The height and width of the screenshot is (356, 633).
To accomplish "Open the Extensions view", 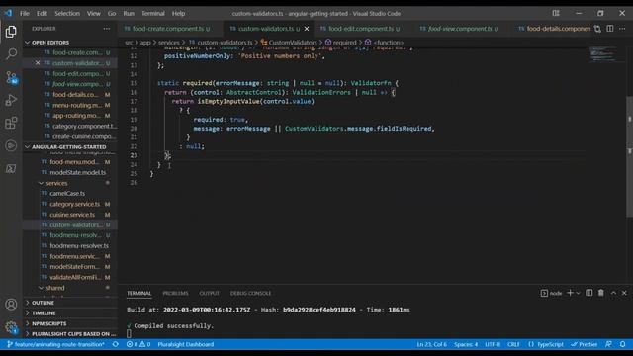I will pos(11,123).
